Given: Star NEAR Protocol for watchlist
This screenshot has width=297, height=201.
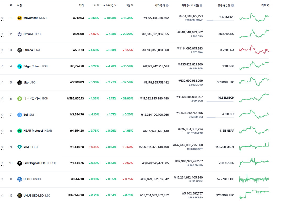Looking at the screenshot, I should (2, 131).
